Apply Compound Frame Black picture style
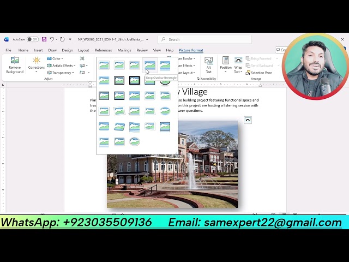Viewport: 349px width, 262px height. point(104,96)
